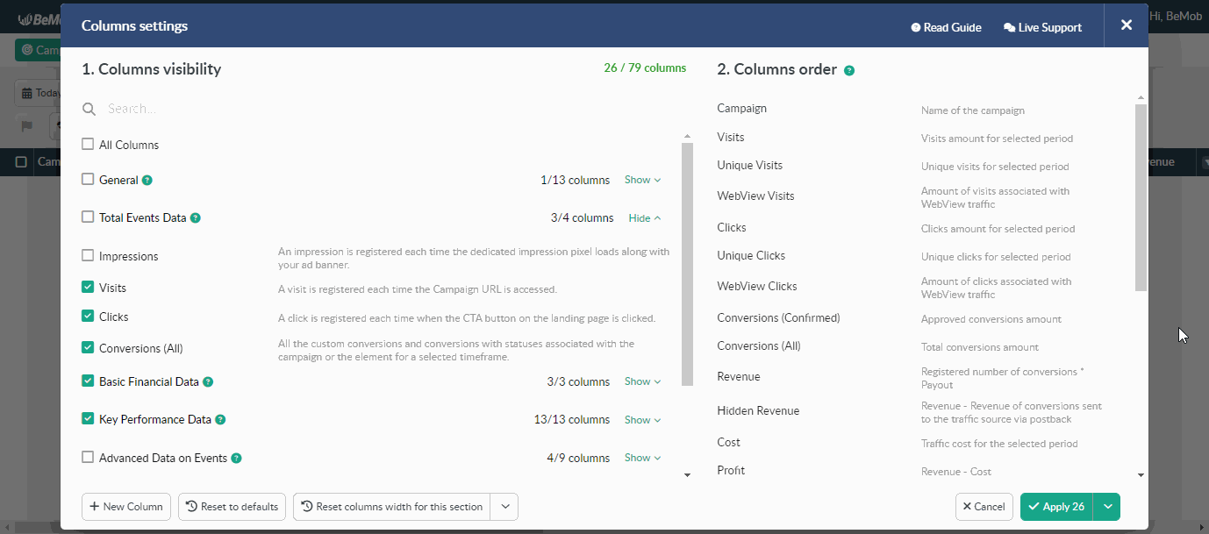Show the Key Performance Data columns
Viewport: 1209px width, 534px height.
tap(642, 420)
